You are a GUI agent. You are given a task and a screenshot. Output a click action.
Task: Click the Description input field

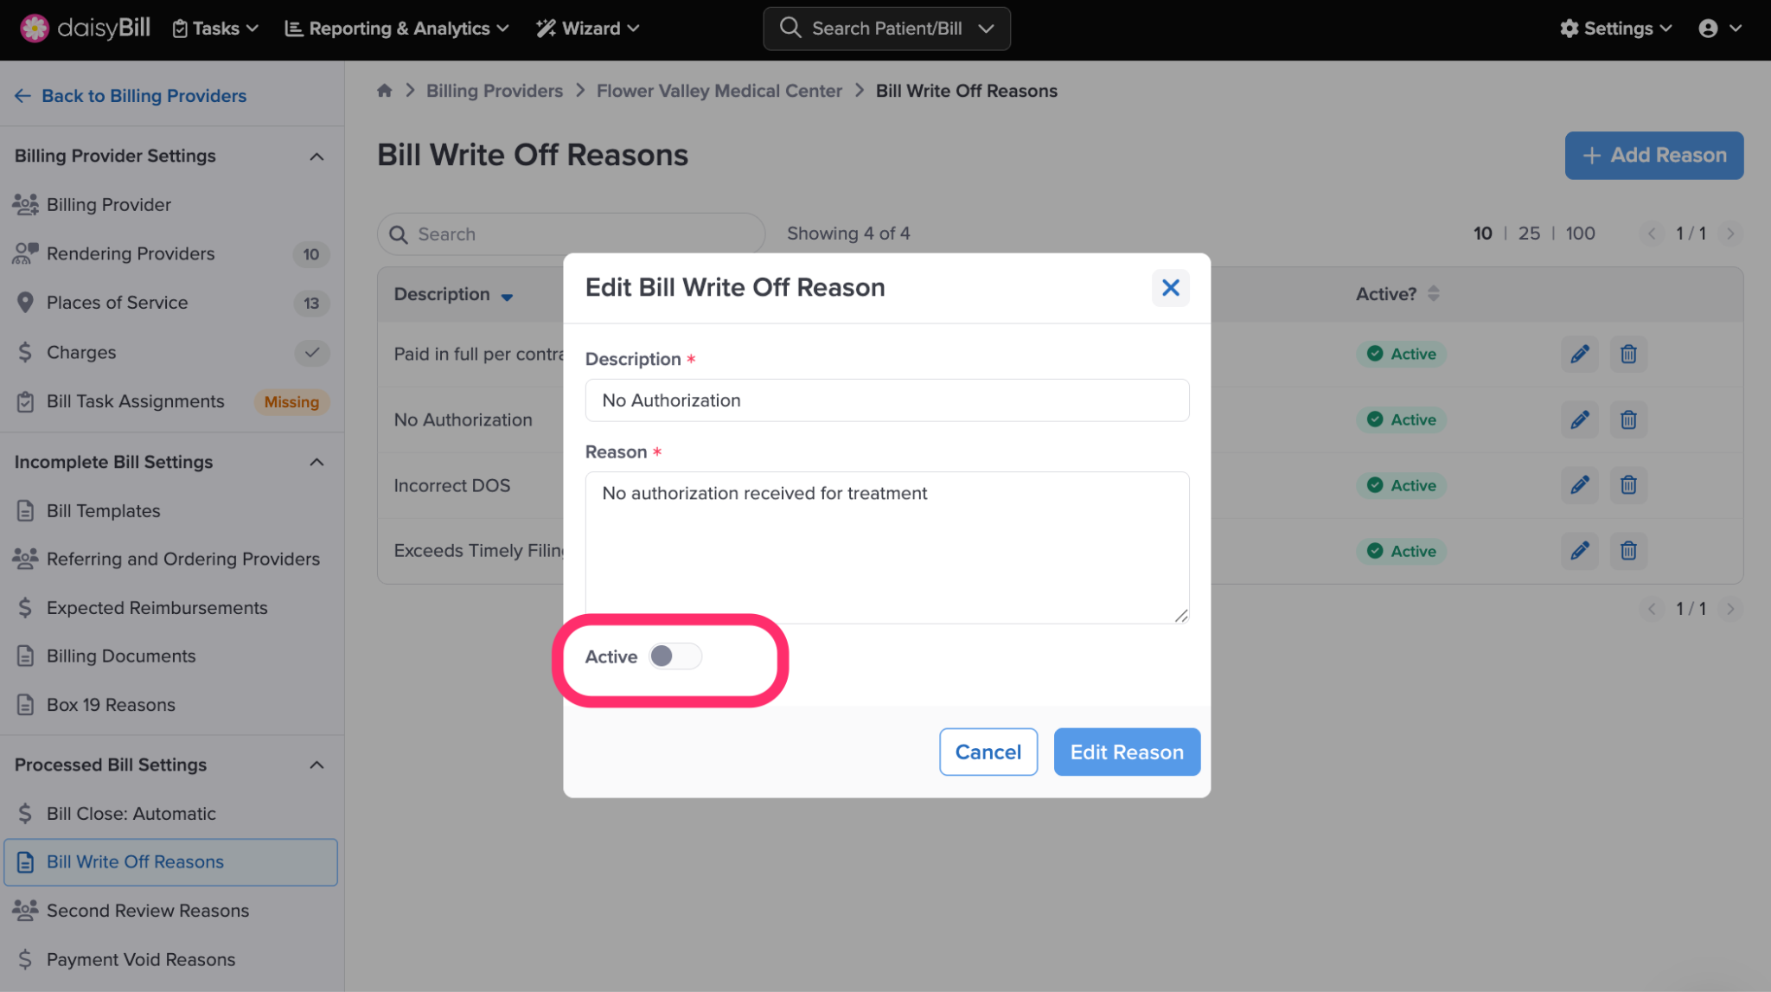tap(886, 400)
